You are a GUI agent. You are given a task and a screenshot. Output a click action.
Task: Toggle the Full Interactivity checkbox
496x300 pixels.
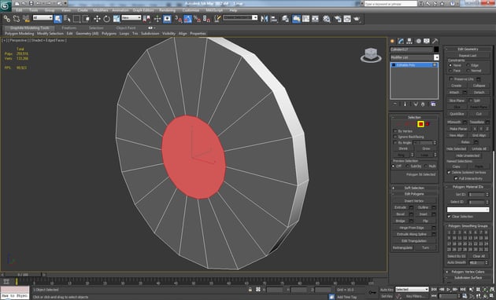click(x=456, y=178)
